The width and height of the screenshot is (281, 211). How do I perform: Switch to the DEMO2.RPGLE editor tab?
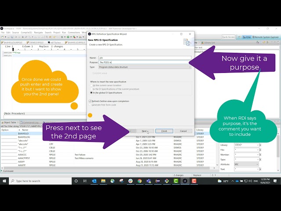(35, 43)
